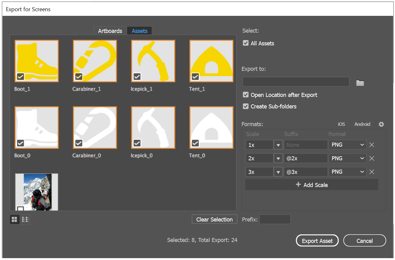Click the 3x scale value field
The image size is (395, 260).
(x=260, y=172)
